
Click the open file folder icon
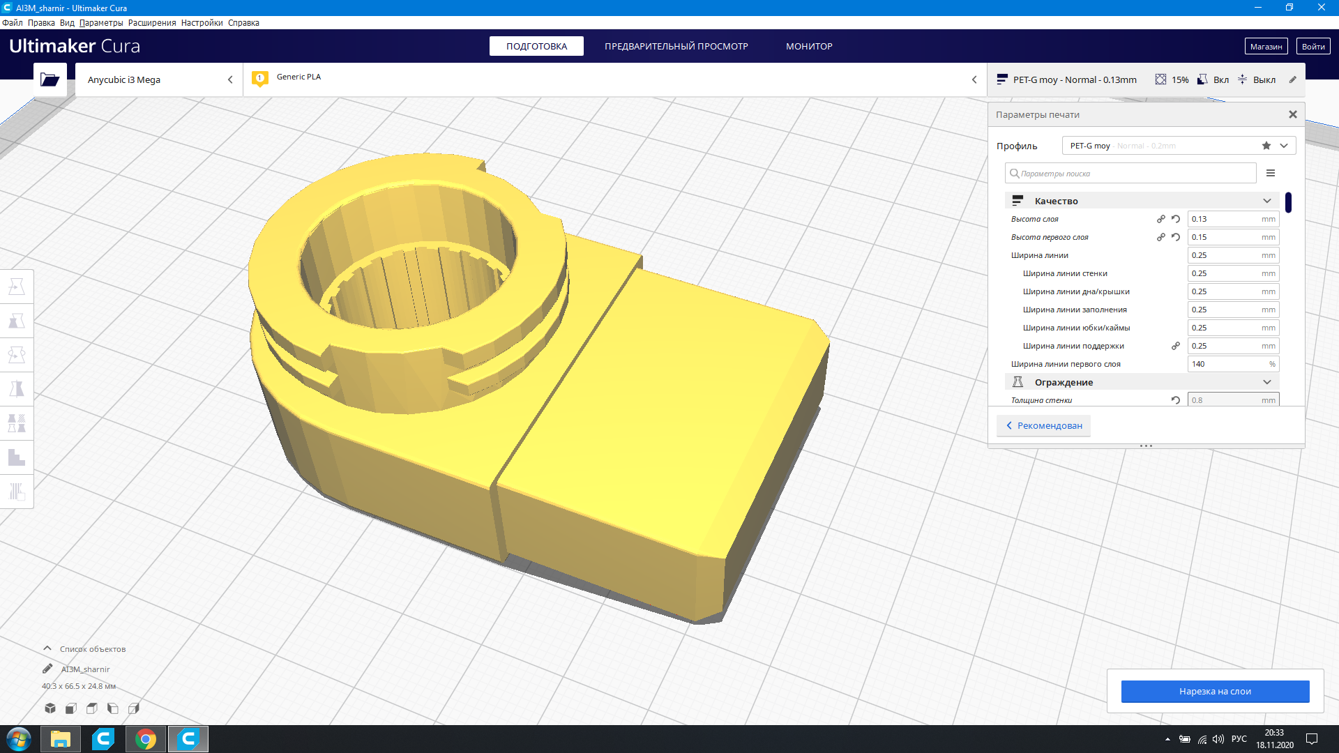click(x=50, y=79)
